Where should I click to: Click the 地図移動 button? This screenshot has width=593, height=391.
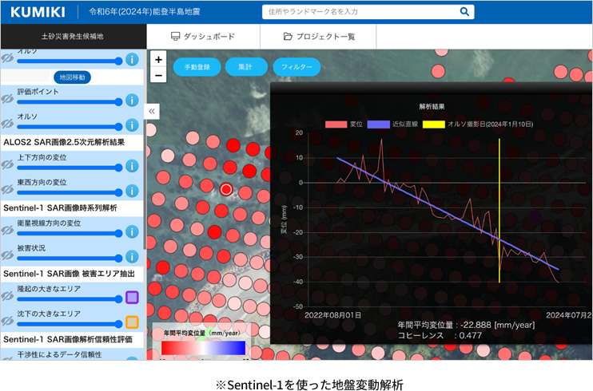(x=72, y=77)
